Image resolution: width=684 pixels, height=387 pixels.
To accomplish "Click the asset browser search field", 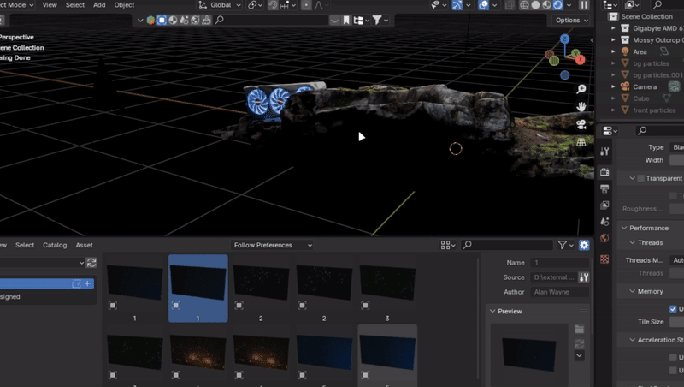I will coord(507,245).
